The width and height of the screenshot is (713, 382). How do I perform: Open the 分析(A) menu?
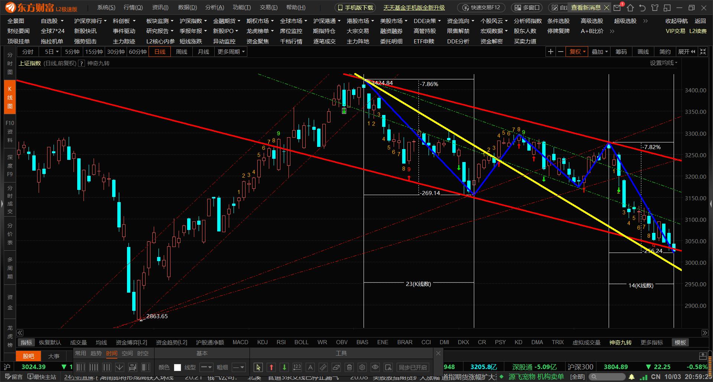(x=215, y=7)
